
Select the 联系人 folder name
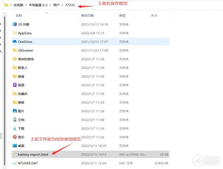click(x=23, y=68)
